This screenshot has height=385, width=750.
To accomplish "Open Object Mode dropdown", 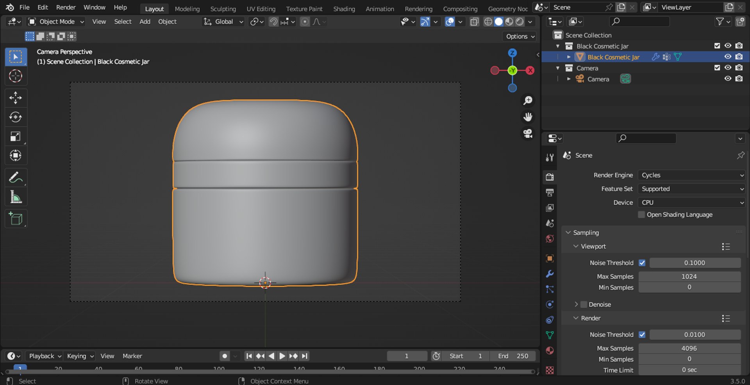I will (56, 22).
